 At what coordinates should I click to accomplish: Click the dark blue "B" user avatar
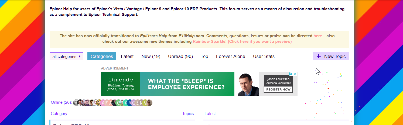click(130, 103)
